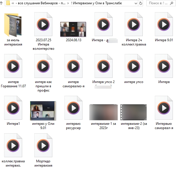Refresh the current folder view
Image resolution: width=176 pixels, height=170 pixels.
tap(140, 3)
